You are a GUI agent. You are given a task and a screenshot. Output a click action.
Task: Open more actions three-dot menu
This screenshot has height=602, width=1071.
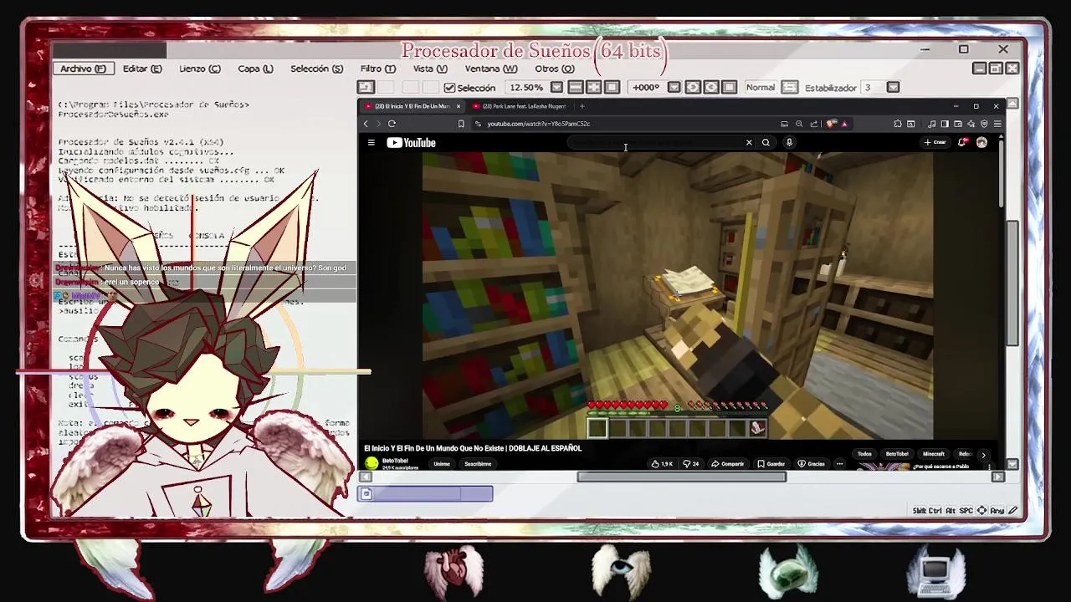coord(839,464)
